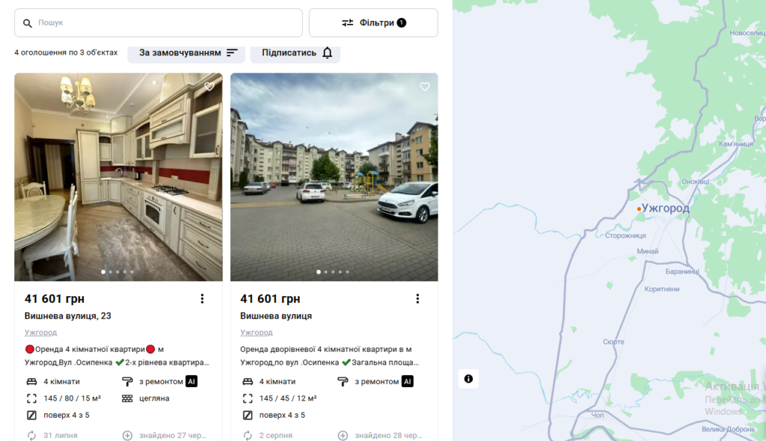Screen dimensions: 766x441
Task: Click Сюрте label on the map
Action: coord(613,342)
